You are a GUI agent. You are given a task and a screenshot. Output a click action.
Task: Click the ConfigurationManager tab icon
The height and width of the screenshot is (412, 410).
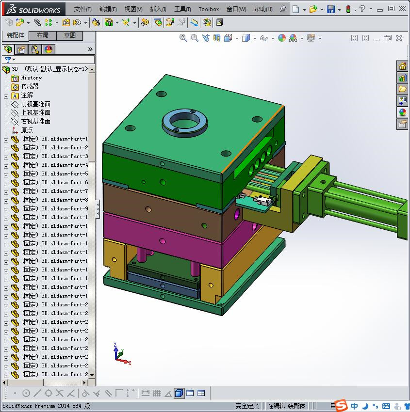[x=34, y=49]
